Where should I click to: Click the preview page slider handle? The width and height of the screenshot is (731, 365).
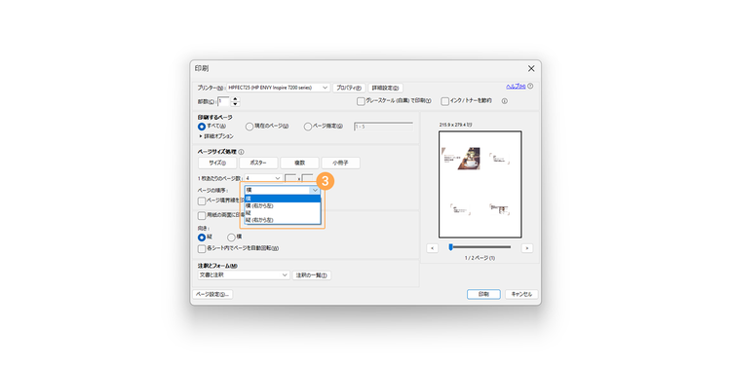(x=451, y=247)
